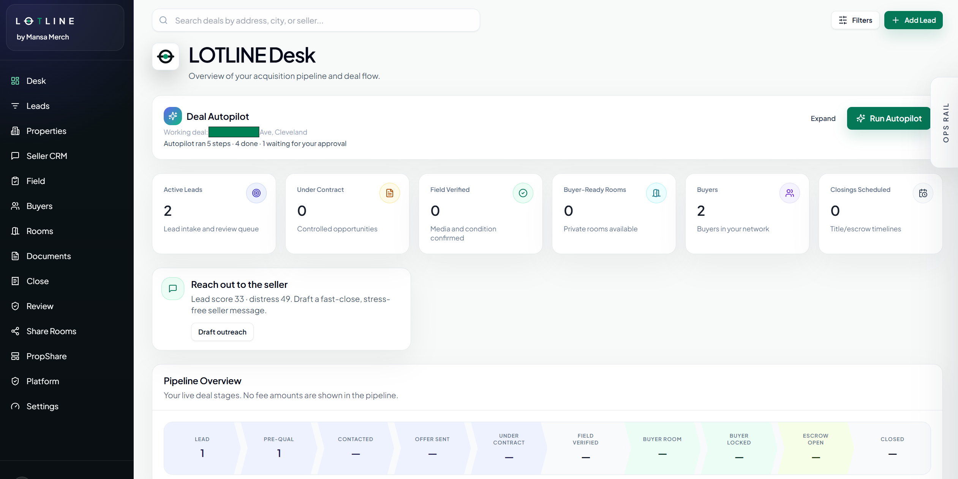Select the PRE-QUAL pipeline stage

(279, 448)
